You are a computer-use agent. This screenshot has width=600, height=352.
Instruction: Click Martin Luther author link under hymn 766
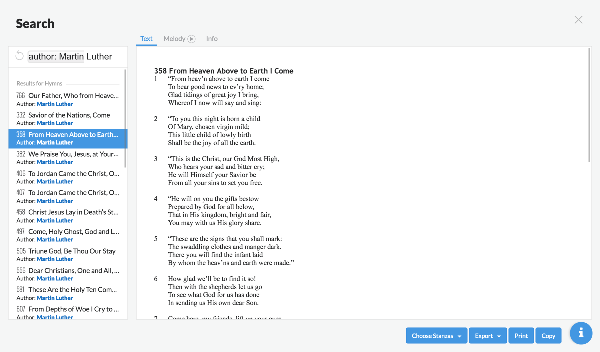(x=55, y=104)
